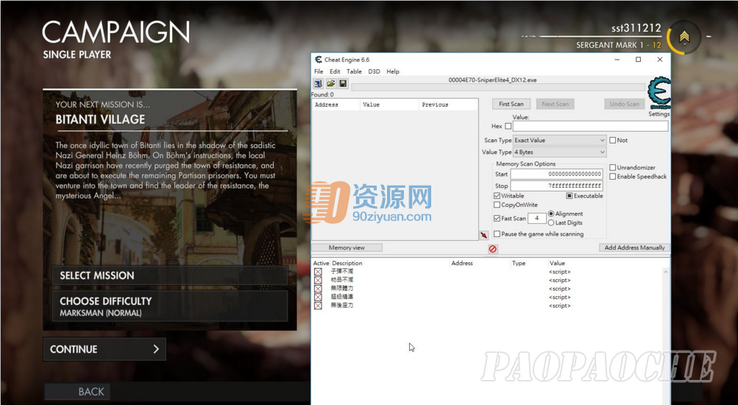Click the Cheat Engine logo above Settings
Image resolution: width=738 pixels, height=405 pixels.
coord(659,94)
